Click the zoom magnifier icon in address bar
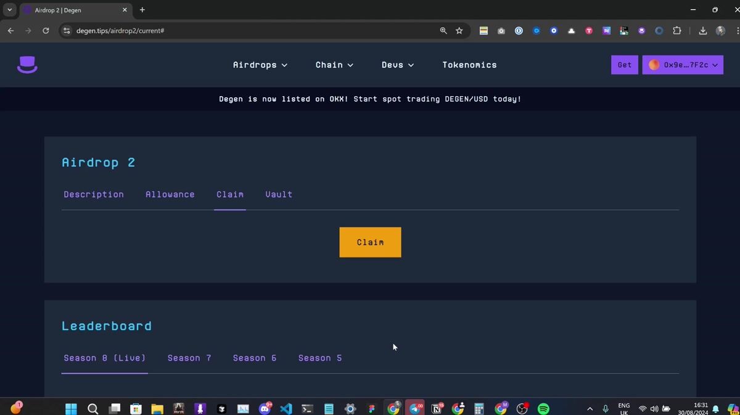 (x=443, y=31)
